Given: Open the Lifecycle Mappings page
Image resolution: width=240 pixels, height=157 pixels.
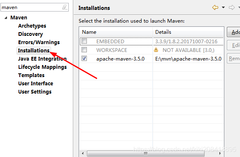Looking at the screenshot, I should [x=42, y=67].
